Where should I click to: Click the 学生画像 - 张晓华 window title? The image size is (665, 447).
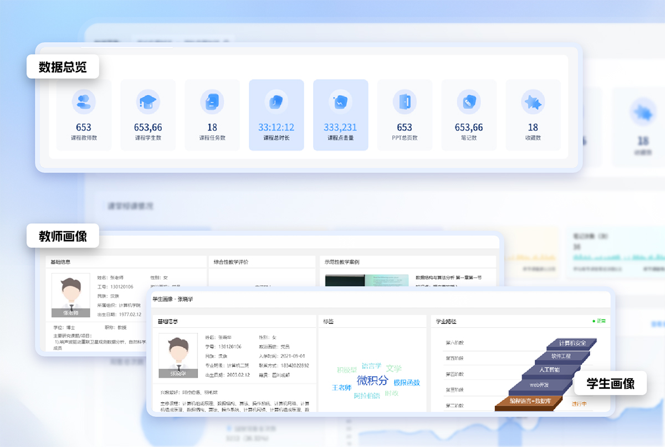(172, 300)
